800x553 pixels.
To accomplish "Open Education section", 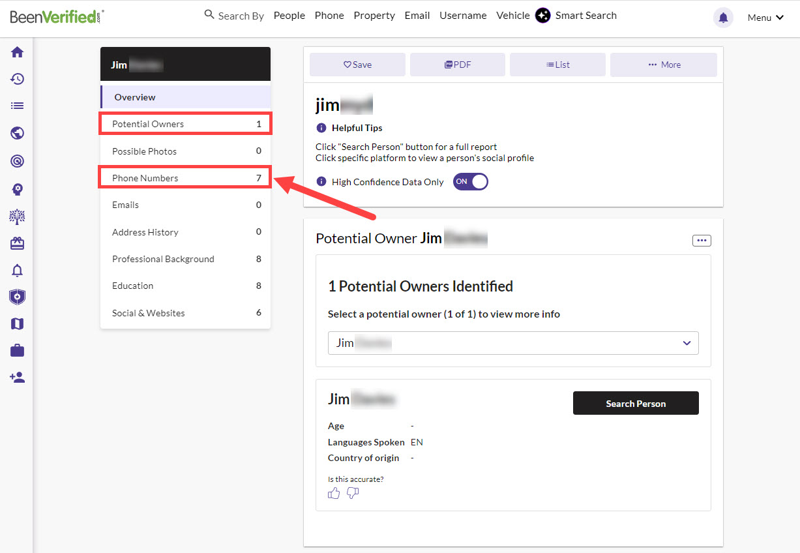I will pyautogui.click(x=185, y=286).
